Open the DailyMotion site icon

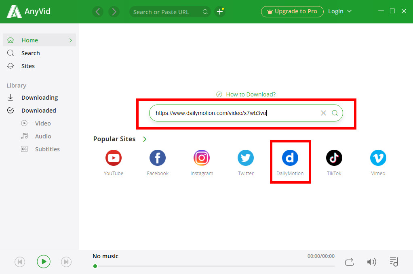tap(290, 158)
